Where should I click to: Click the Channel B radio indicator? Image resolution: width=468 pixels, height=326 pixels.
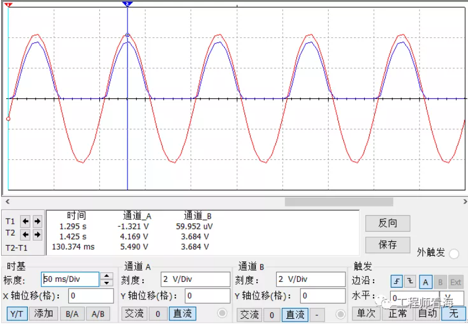(x=340, y=314)
